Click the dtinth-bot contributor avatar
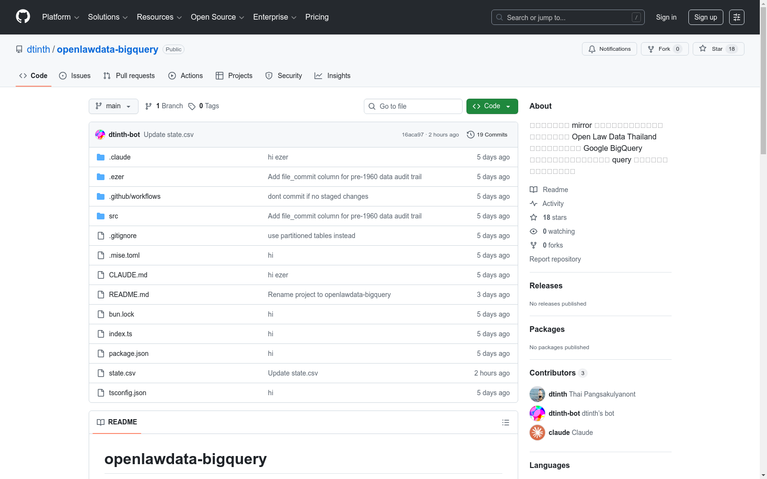Image resolution: width=767 pixels, height=479 pixels. [x=537, y=413]
